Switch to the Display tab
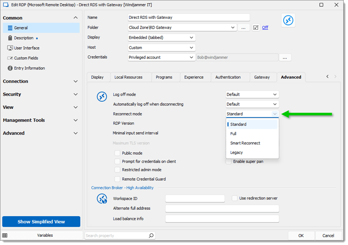348x245 pixels. click(97, 77)
